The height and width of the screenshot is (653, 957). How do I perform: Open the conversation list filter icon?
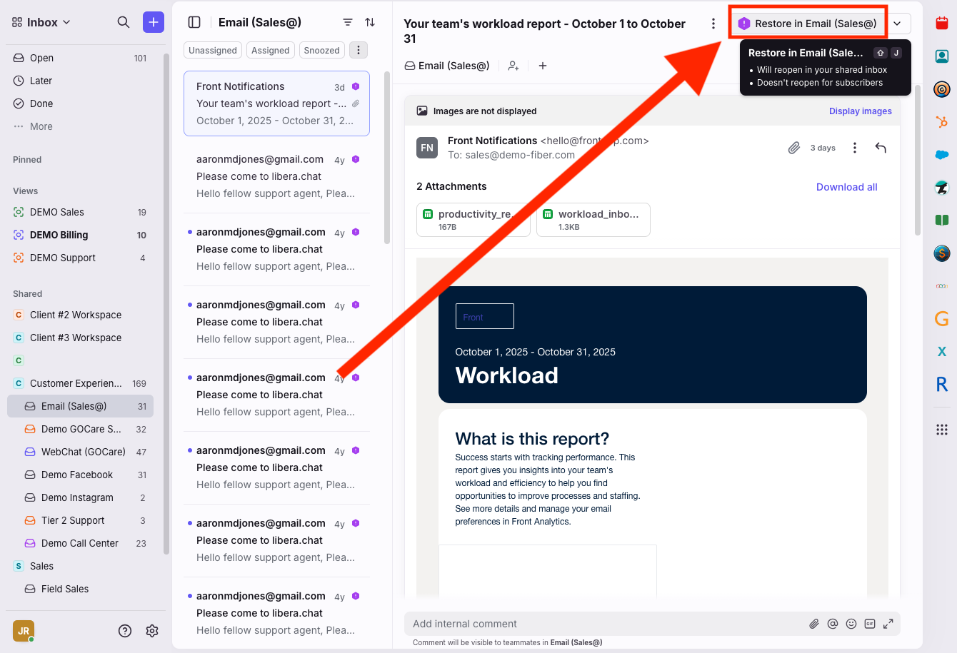pyautogui.click(x=348, y=22)
